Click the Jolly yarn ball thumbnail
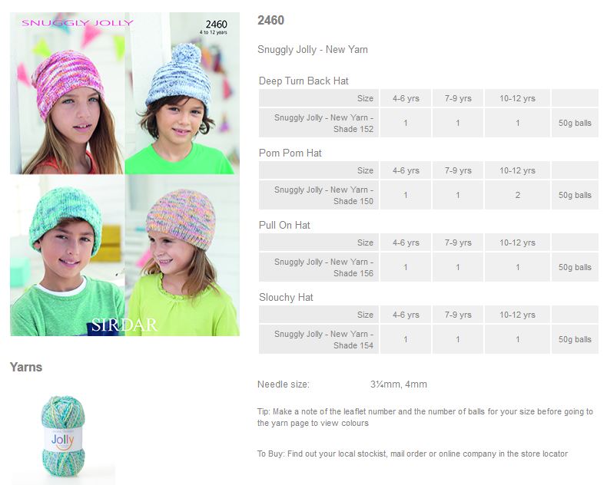The height and width of the screenshot is (485, 607). [x=63, y=436]
